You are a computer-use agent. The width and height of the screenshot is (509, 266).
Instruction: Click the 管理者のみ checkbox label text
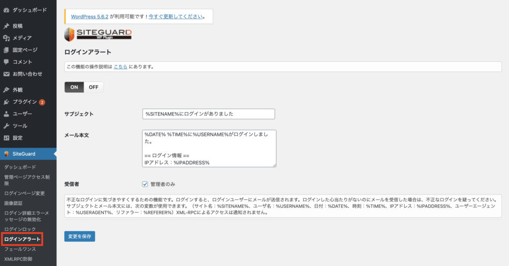click(x=163, y=184)
